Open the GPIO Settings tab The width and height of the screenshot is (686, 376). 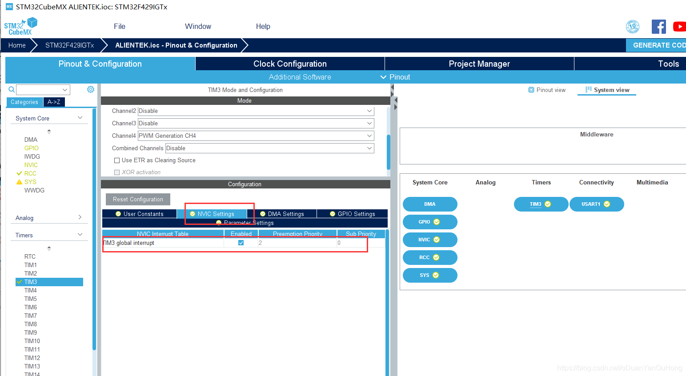(352, 214)
